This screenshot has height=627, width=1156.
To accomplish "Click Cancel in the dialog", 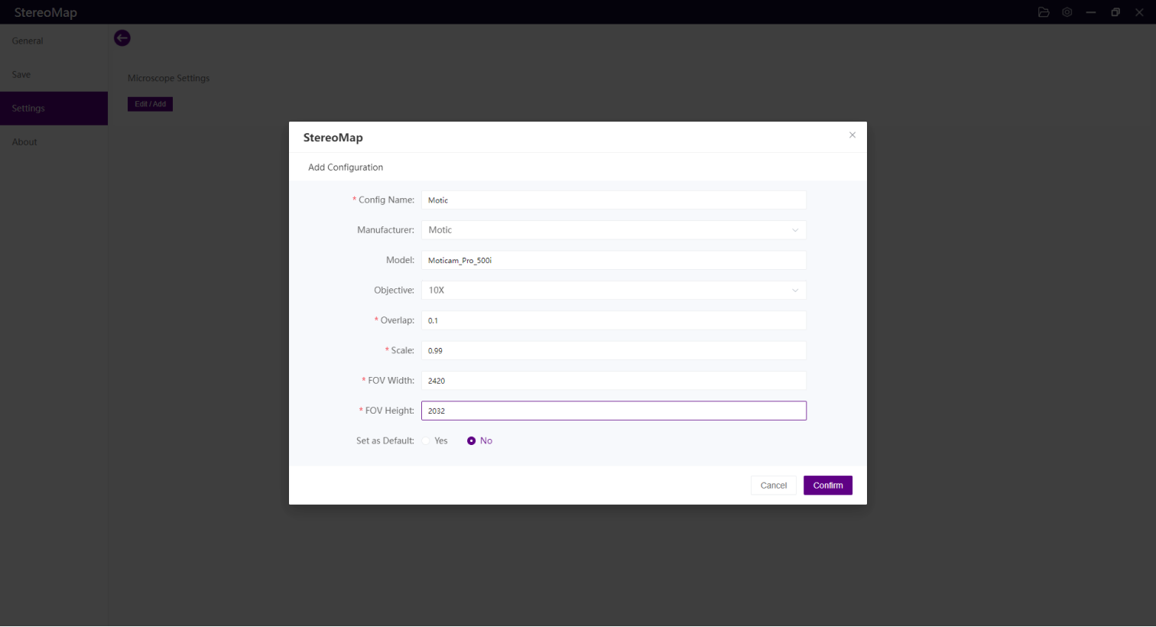I will tap(773, 486).
